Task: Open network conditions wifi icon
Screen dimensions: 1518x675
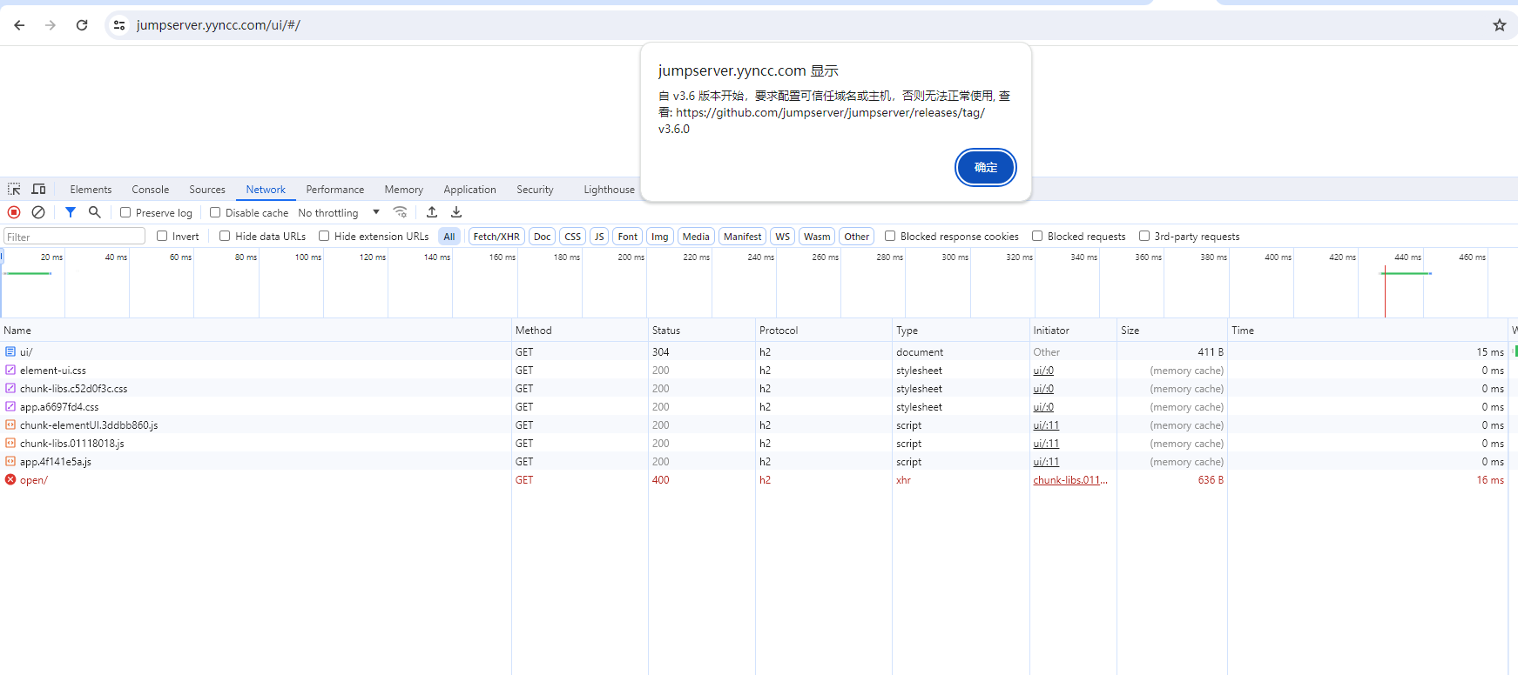Action: click(x=400, y=212)
